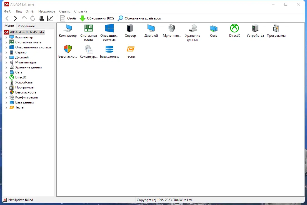Click the NetUpdate failed status text
Screen dimensions: 307x205
tap(21, 200)
